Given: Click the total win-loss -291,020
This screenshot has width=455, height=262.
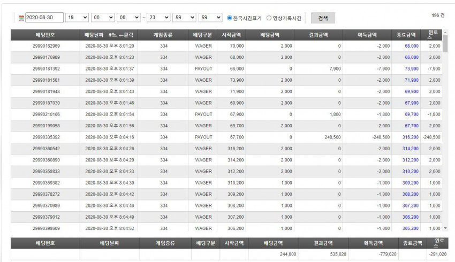Looking at the screenshot, I should (x=438, y=254).
